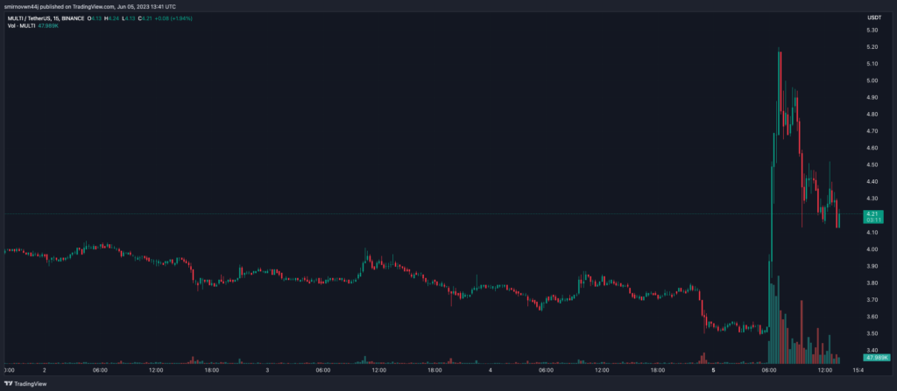Viewport: 897px width, 391px height.
Task: Click the 5.20 level on the price axis
Action: (x=871, y=46)
